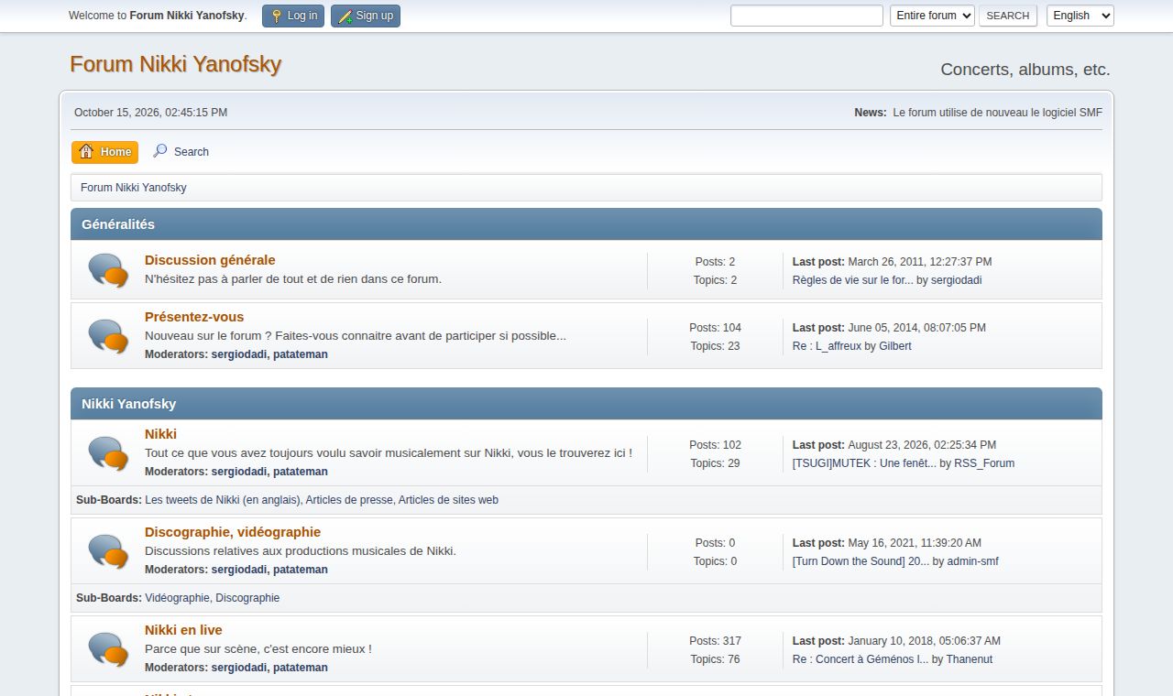Click the house icon on Home
The image size is (1173, 696).
(x=86, y=151)
